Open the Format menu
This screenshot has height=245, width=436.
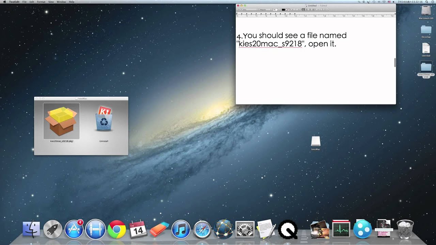[x=41, y=2]
